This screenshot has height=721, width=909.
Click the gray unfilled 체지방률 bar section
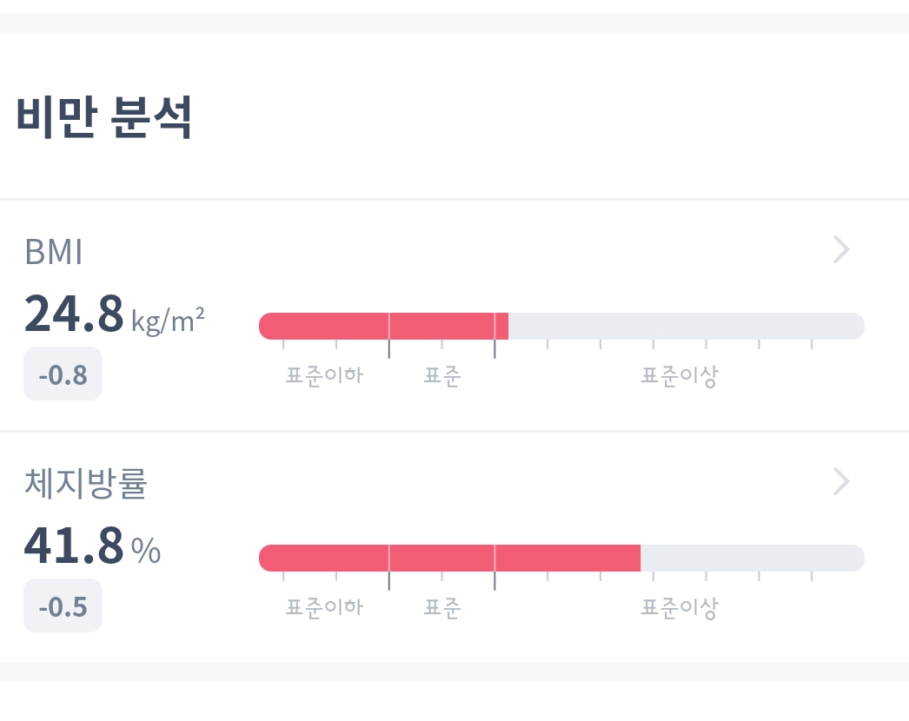(752, 558)
